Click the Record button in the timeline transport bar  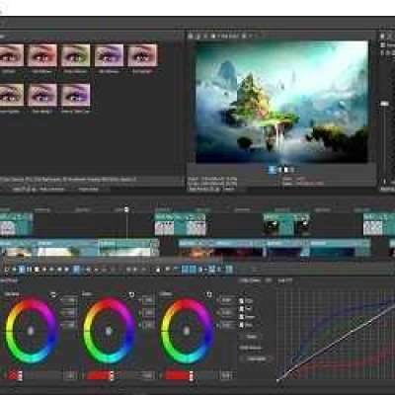(6, 270)
